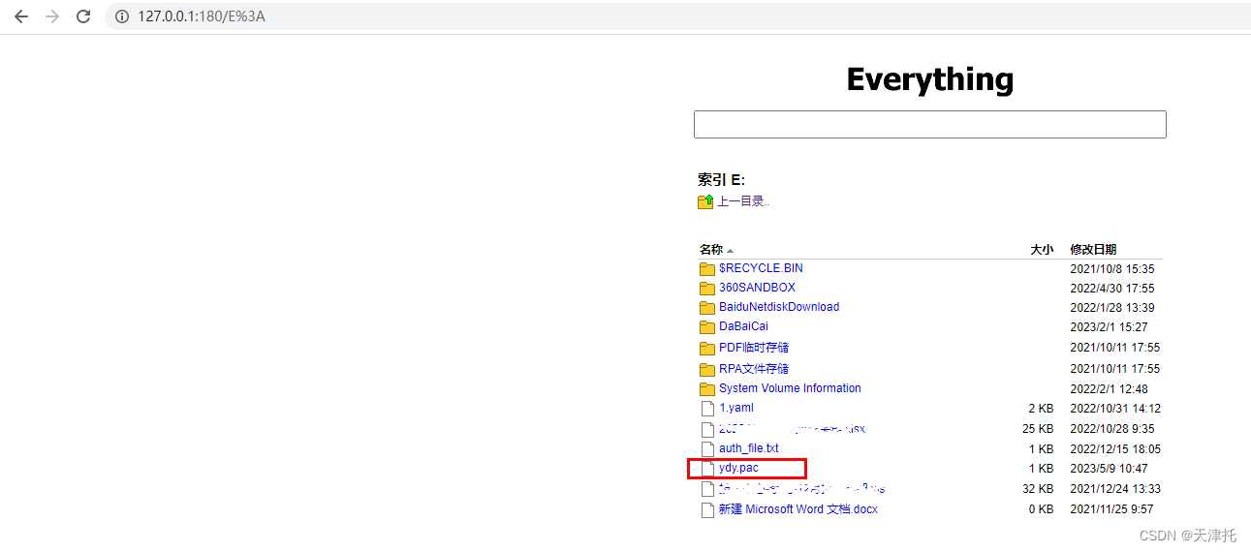Click the browser forward arrow
The width and height of the screenshot is (1251, 552).
pos(52,16)
